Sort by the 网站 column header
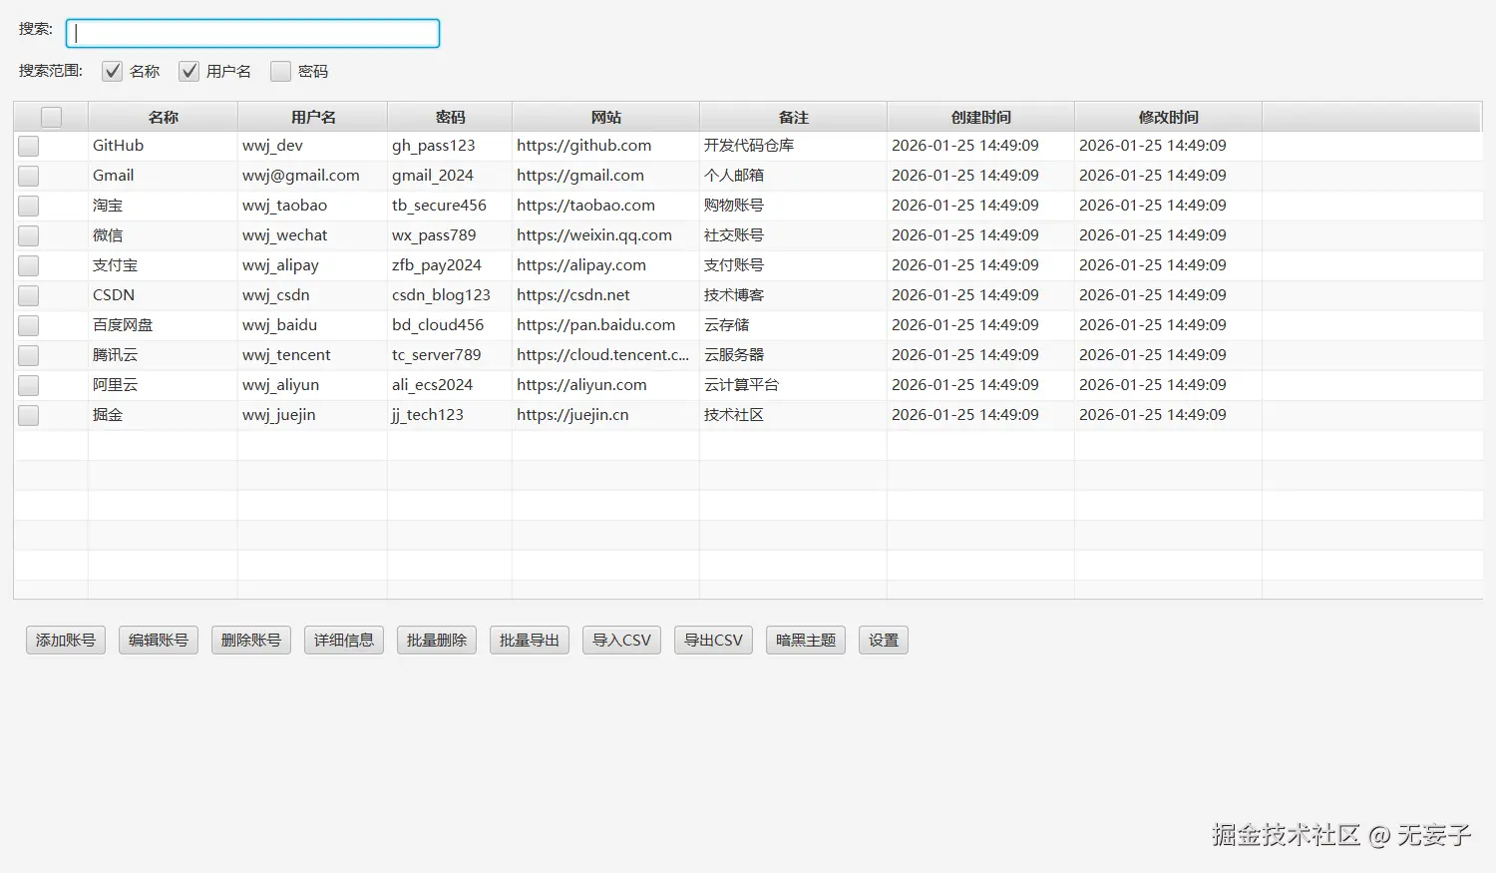The width and height of the screenshot is (1496, 873). [x=606, y=117]
